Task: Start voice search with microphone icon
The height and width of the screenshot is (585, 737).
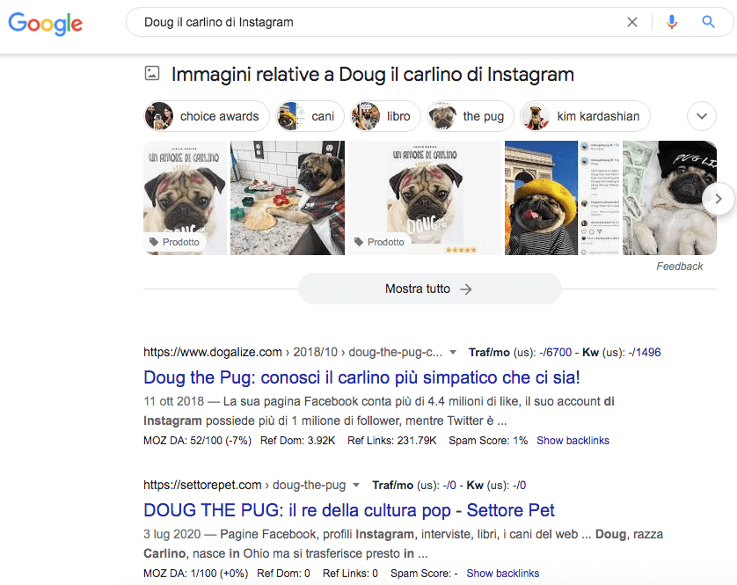Action: [672, 22]
